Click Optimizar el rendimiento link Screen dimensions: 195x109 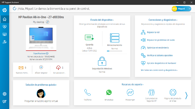158,48
